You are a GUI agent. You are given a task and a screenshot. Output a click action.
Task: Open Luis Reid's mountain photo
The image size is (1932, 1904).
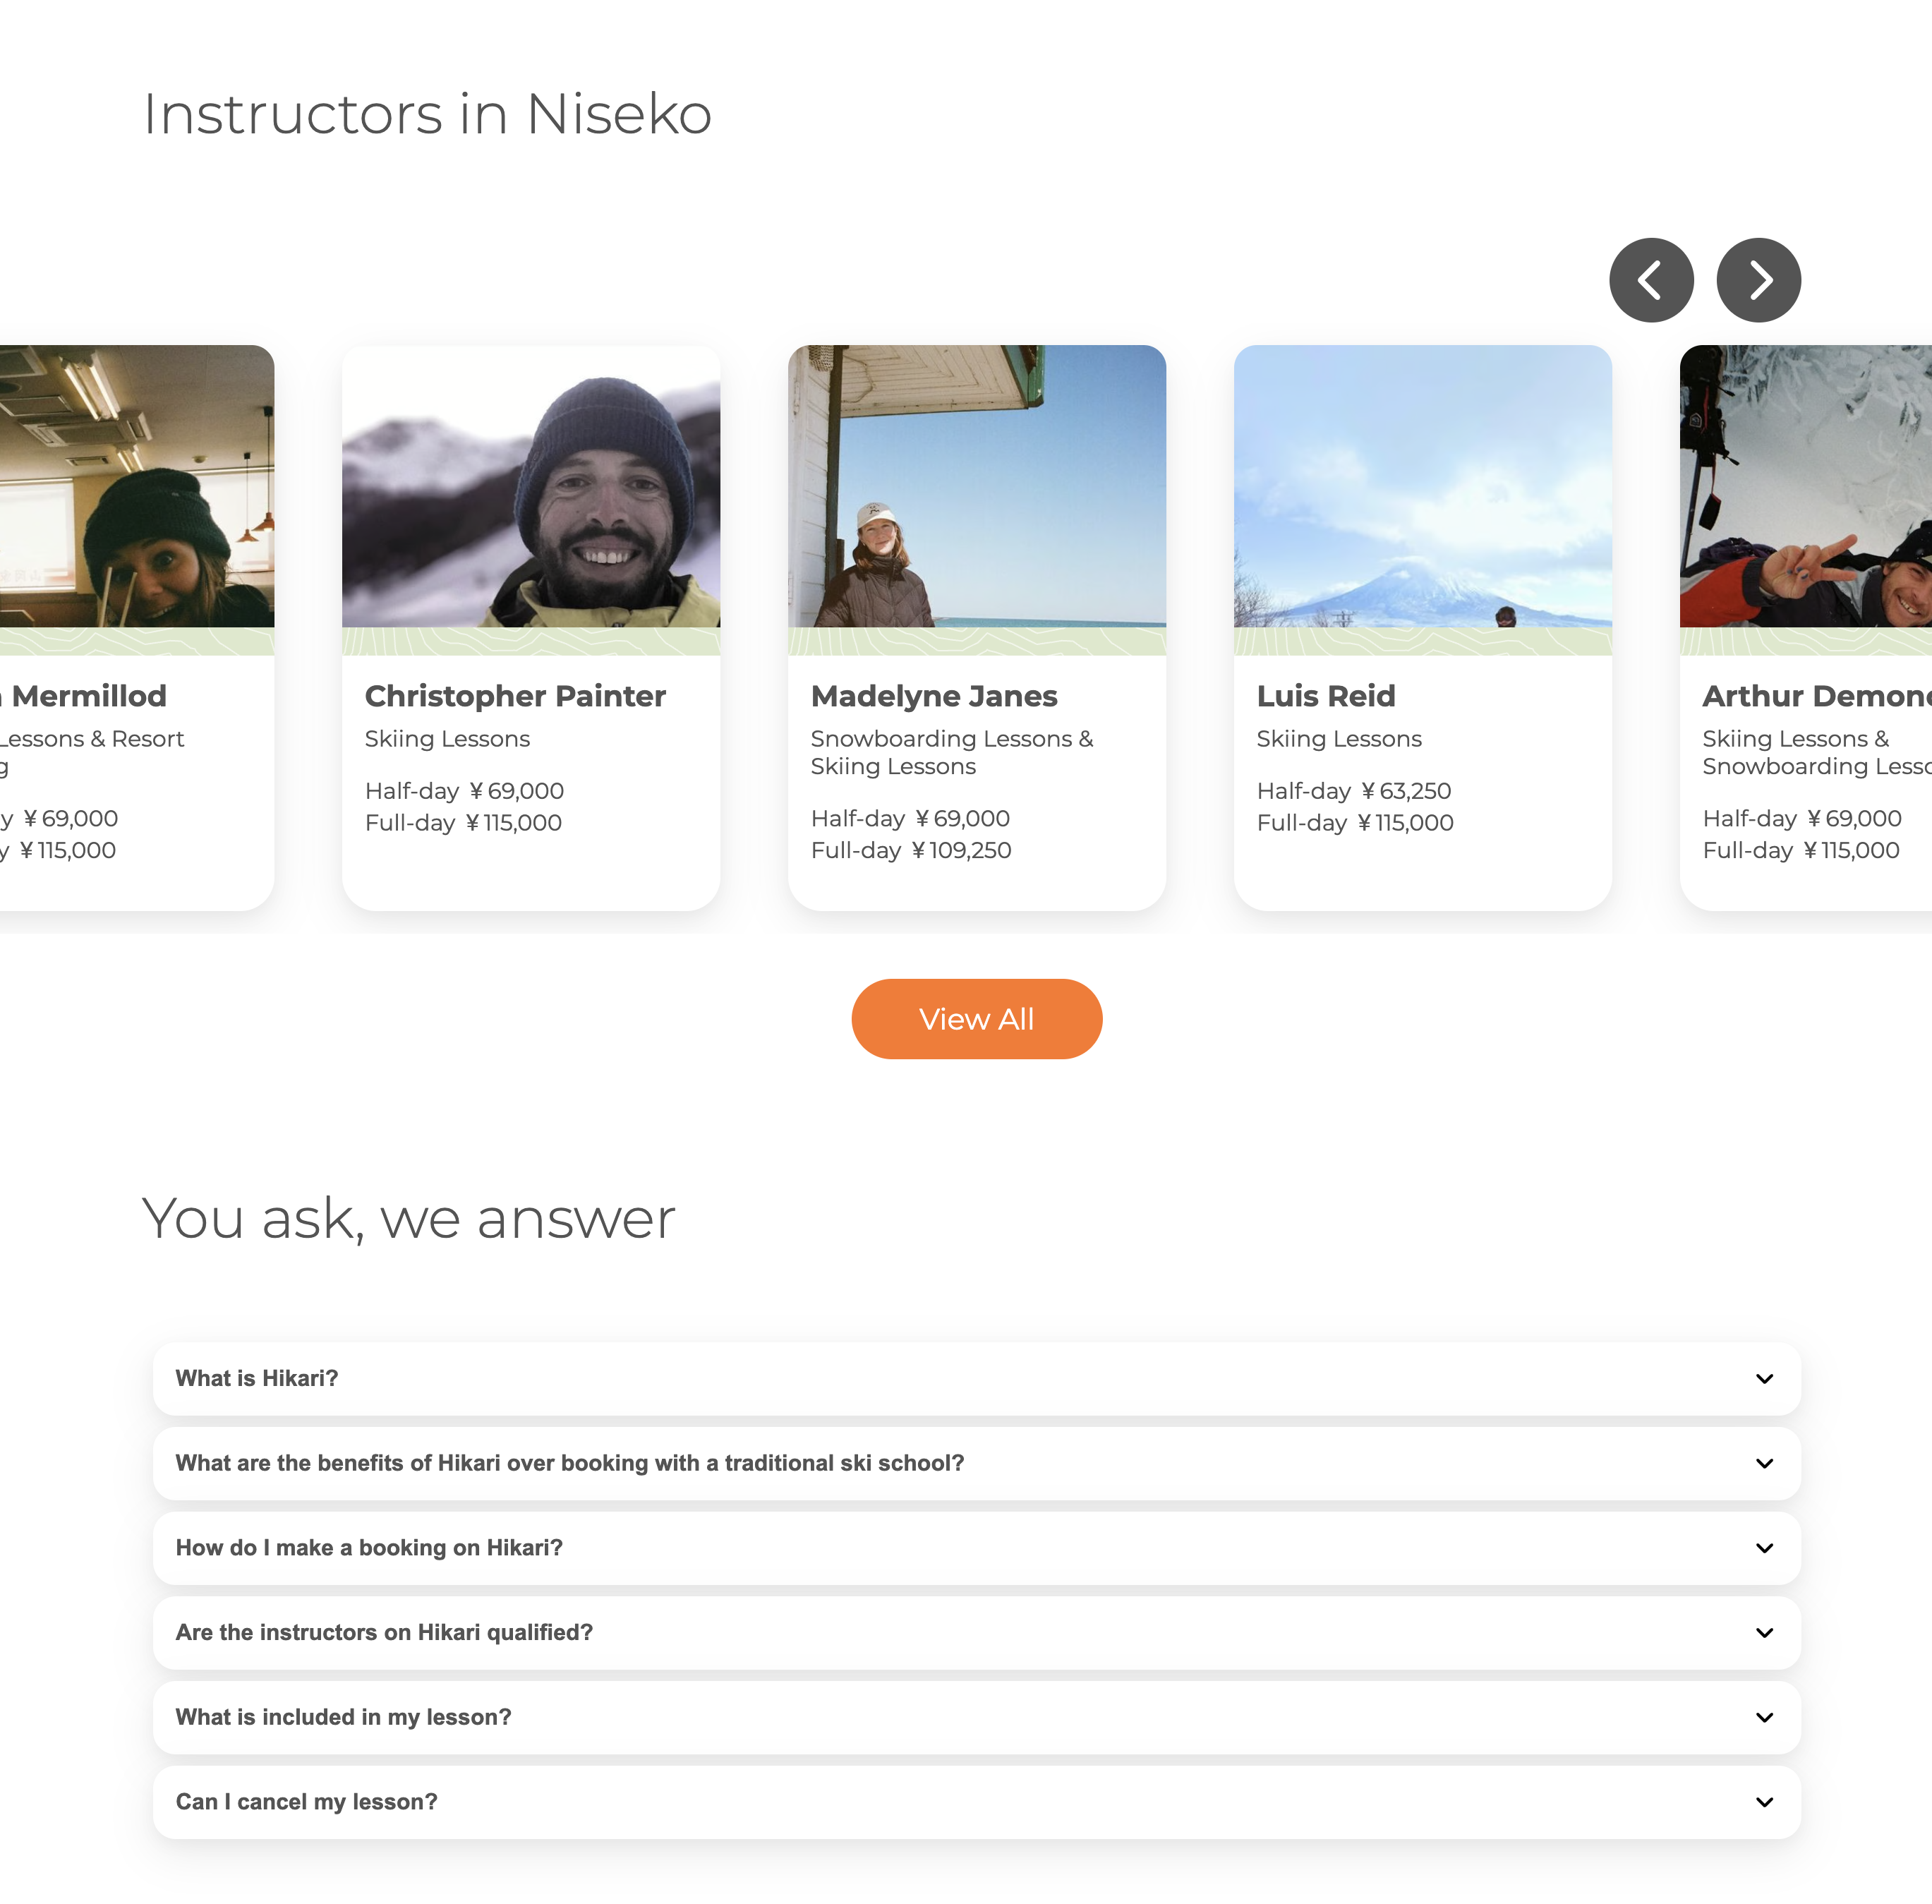click(1423, 486)
